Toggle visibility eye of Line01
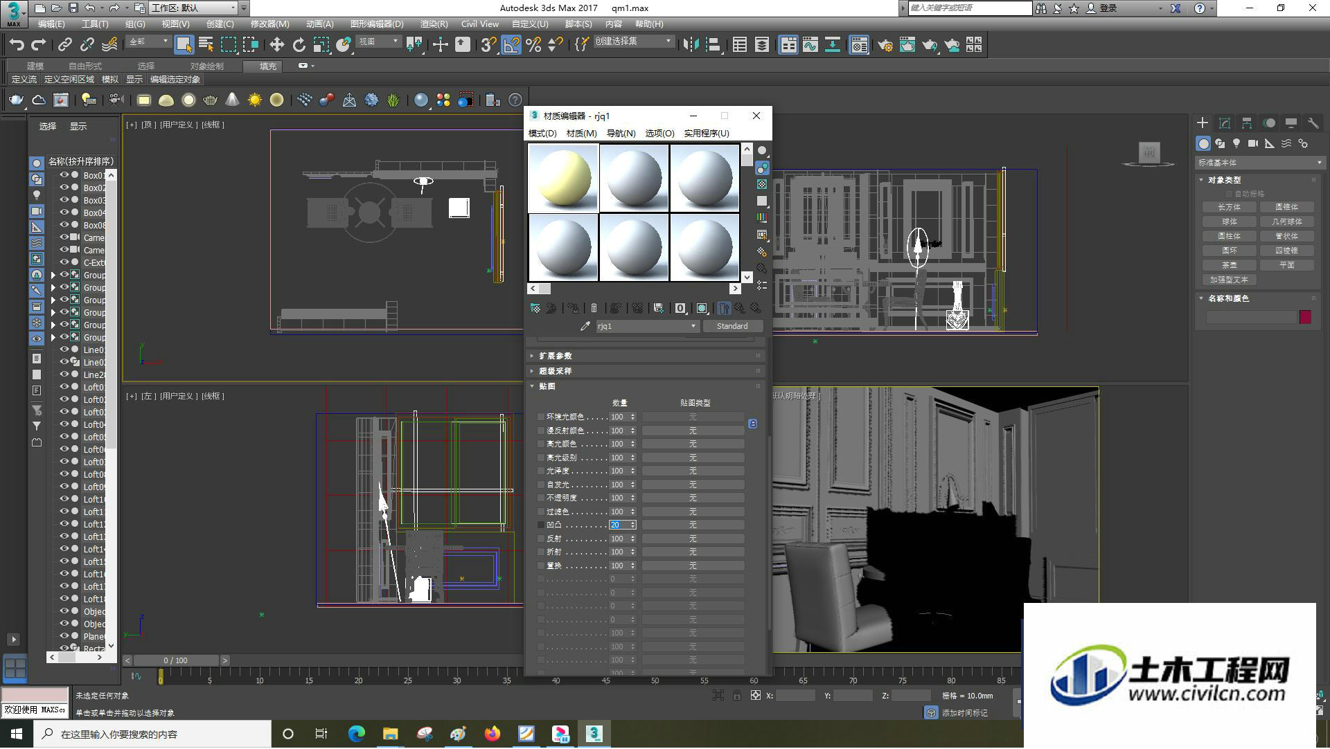The image size is (1330, 749). pos(64,350)
